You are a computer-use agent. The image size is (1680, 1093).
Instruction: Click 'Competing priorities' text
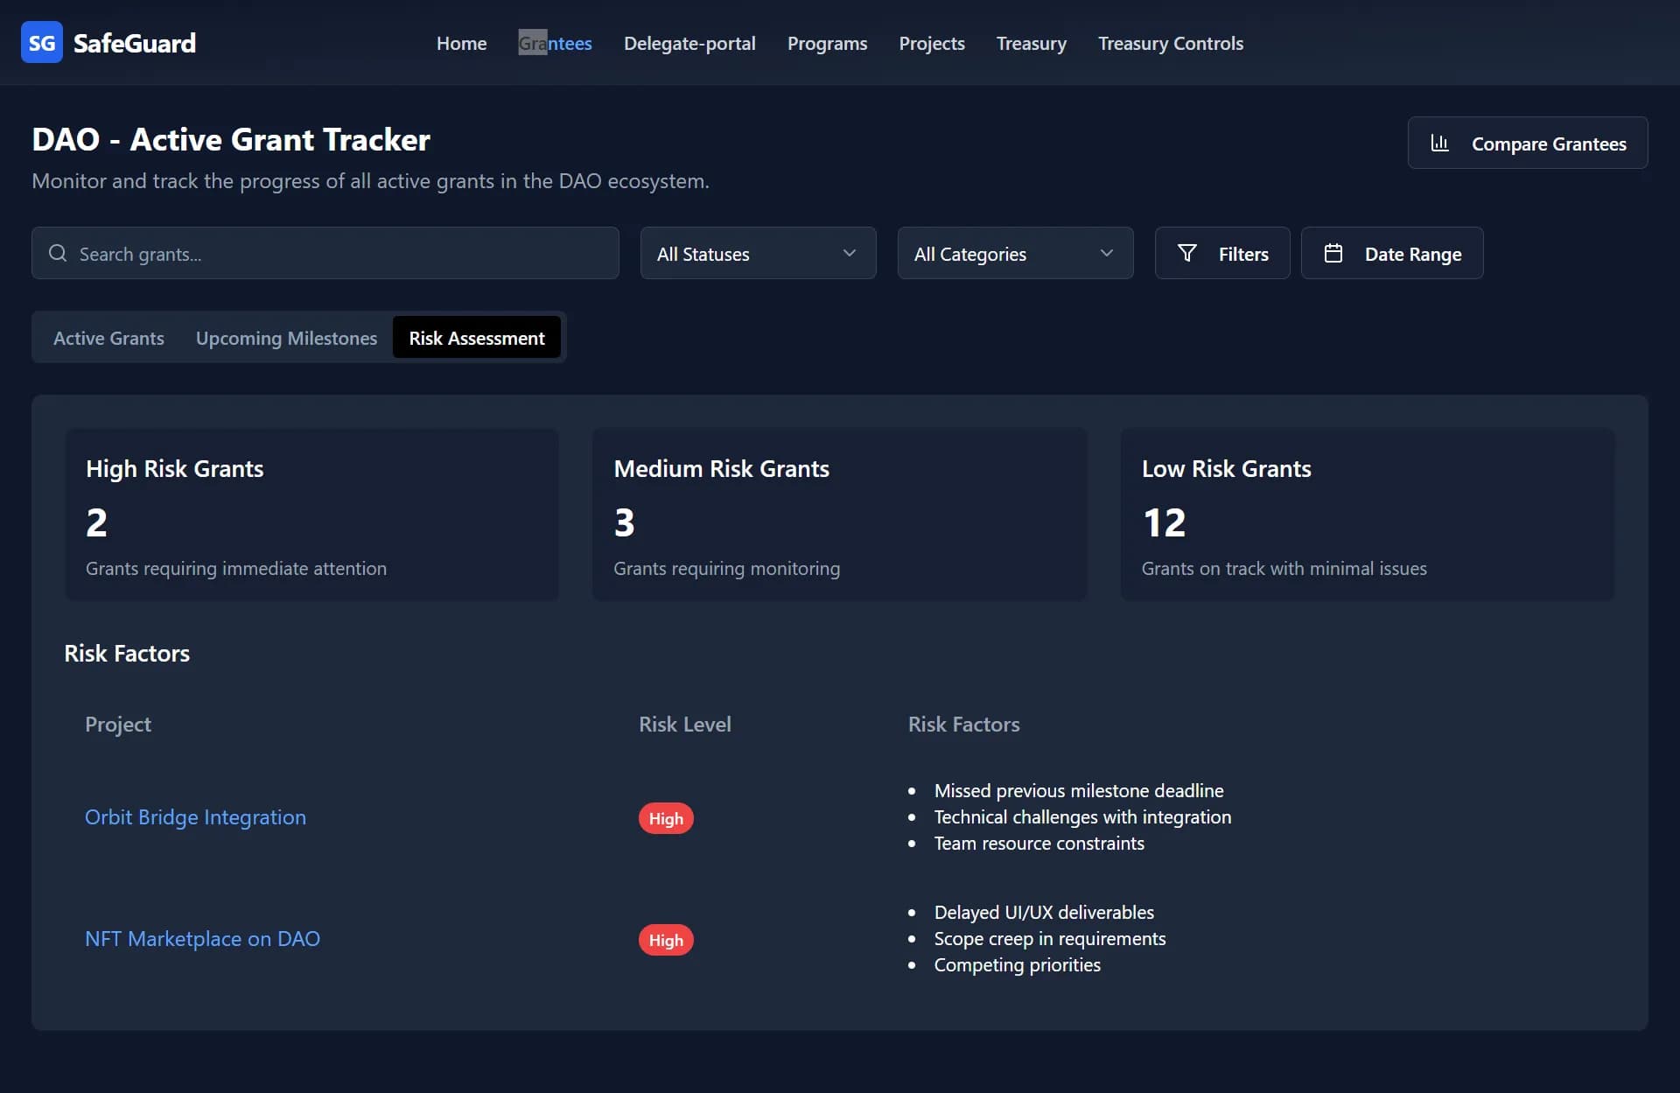point(1017,964)
